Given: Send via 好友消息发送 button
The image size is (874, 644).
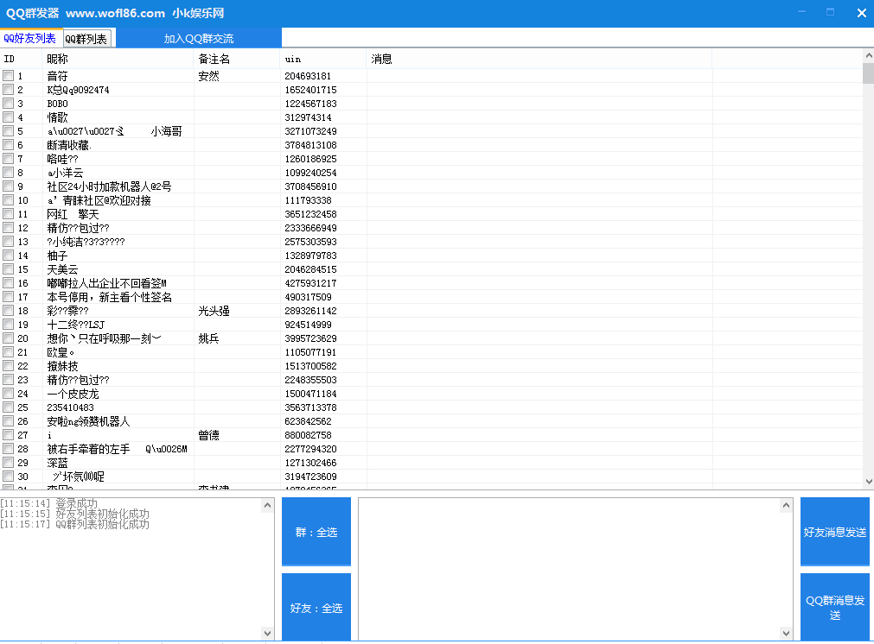Looking at the screenshot, I should [834, 532].
